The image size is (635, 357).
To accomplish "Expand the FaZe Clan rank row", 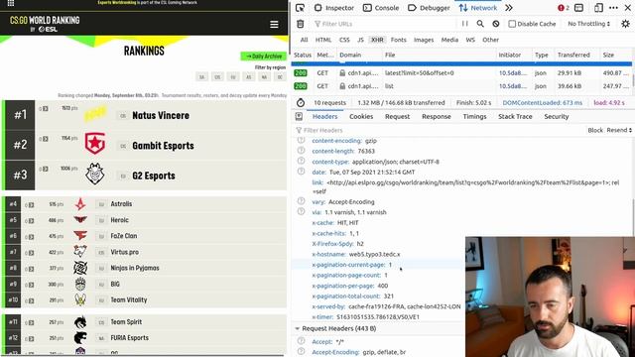I will pyautogui.click(x=31, y=237).
